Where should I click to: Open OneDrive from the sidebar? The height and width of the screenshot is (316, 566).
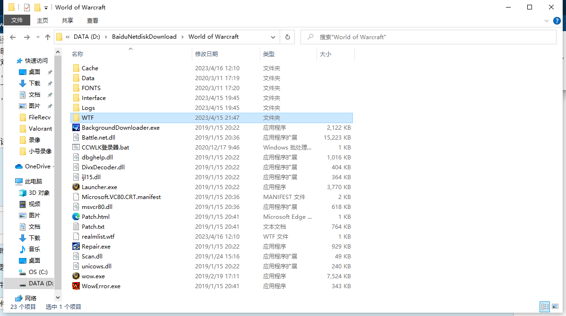[x=34, y=166]
